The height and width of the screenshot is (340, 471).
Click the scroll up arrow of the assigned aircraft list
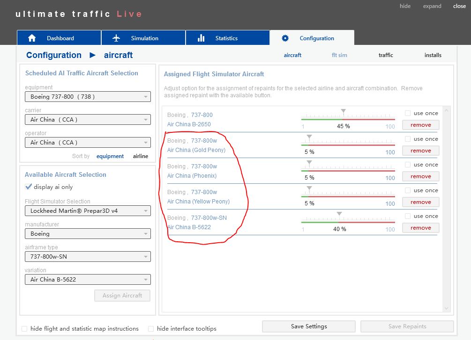pos(446,110)
